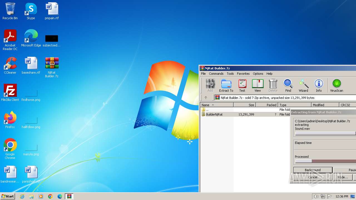The image size is (356, 200).
Task: Select Acrobat Reader DC shortcut
Action: click(x=10, y=40)
